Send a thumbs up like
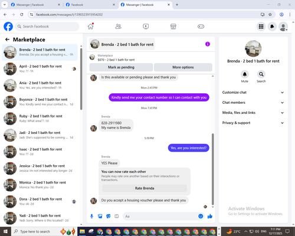 (x=210, y=217)
